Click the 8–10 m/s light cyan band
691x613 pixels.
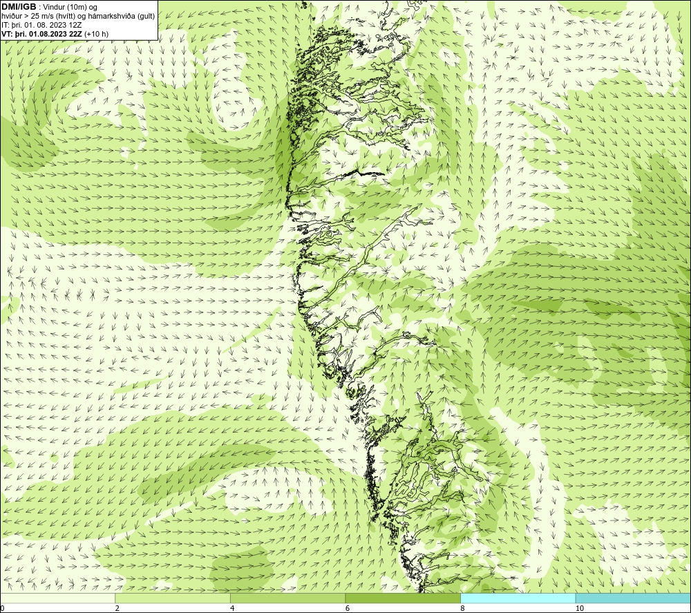pos(518,598)
